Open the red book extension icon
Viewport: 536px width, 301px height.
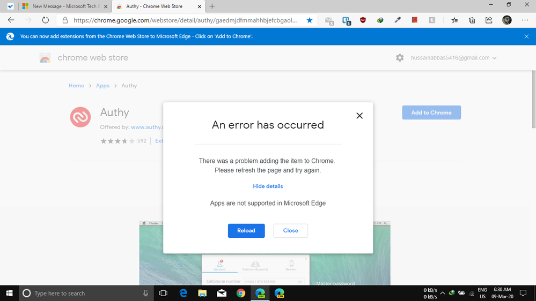coord(415,20)
